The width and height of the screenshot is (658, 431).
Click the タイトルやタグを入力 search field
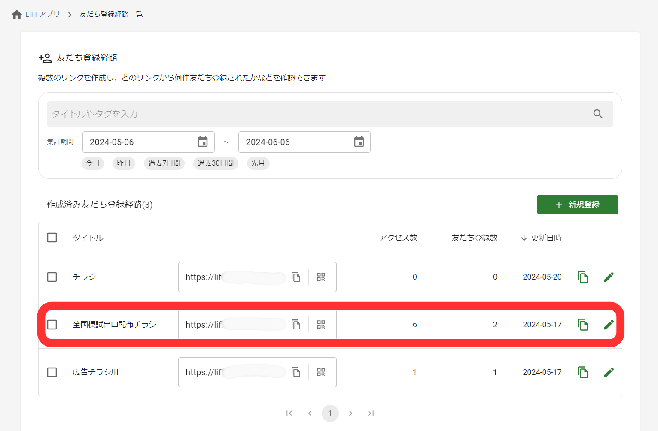301,114
